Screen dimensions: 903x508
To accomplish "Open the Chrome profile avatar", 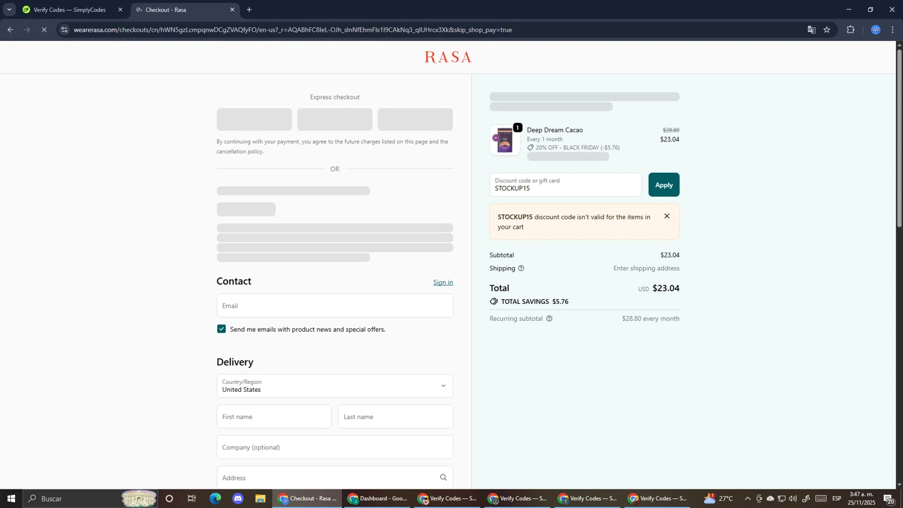I will (876, 29).
